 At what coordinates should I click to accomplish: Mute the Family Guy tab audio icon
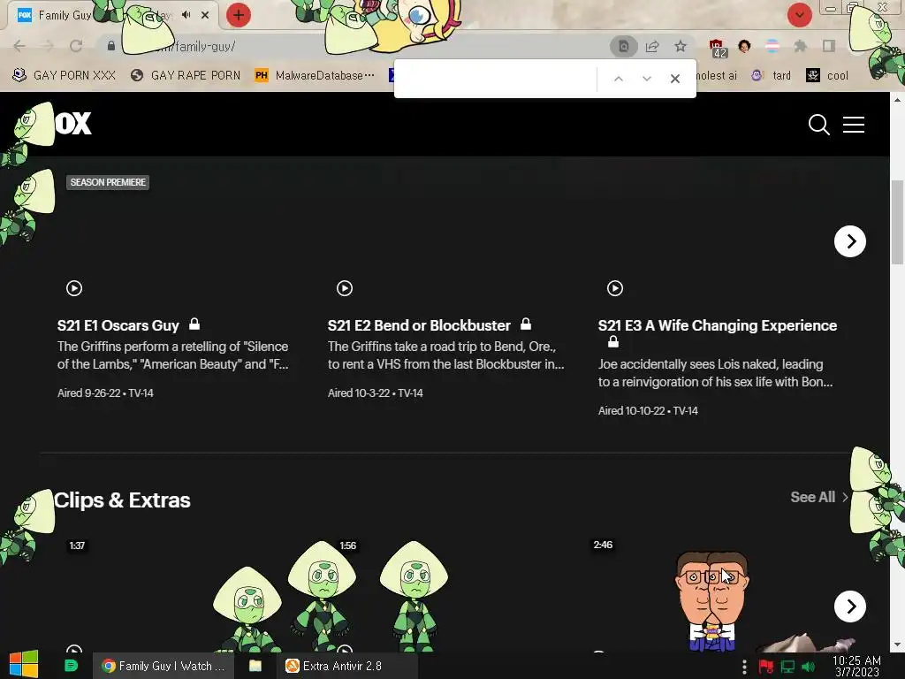(x=186, y=15)
